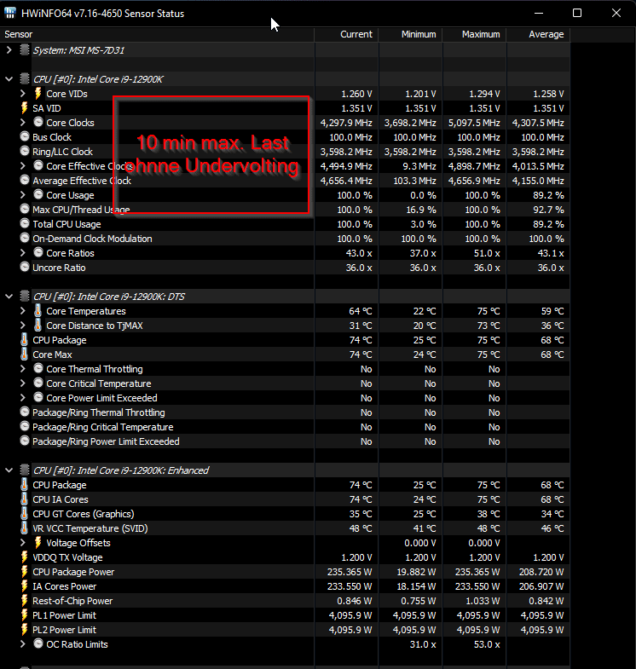Click the 53.0 x maximum OC Ratio Limits value
636x669 pixels.
pos(487,644)
